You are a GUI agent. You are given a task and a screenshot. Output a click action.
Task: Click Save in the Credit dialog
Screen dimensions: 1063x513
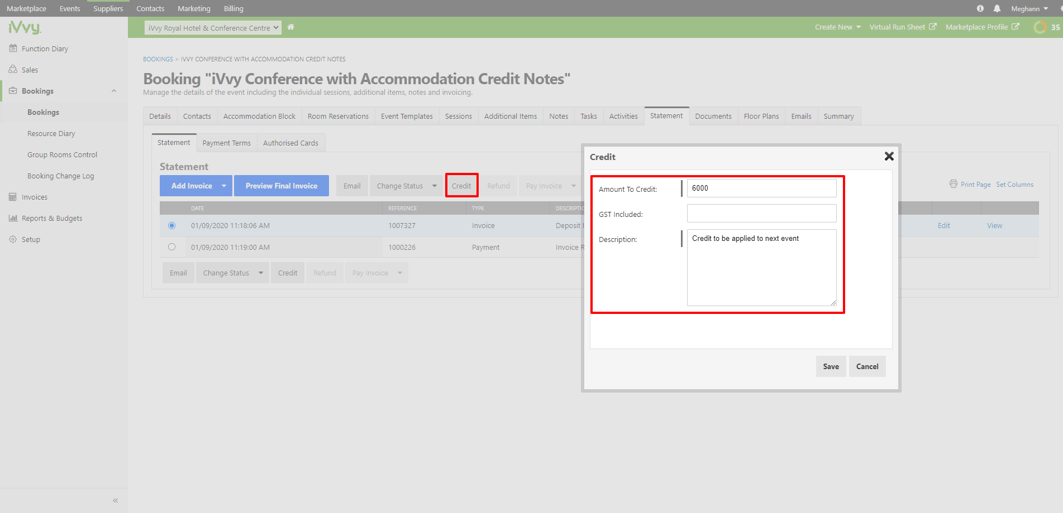(831, 366)
